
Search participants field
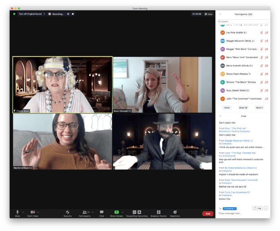243,21
